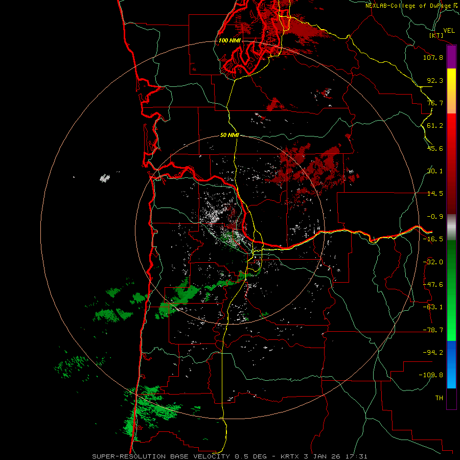Screen dimensions: 460x460
Task: Click the 107.8 legend value
Action: coord(433,57)
